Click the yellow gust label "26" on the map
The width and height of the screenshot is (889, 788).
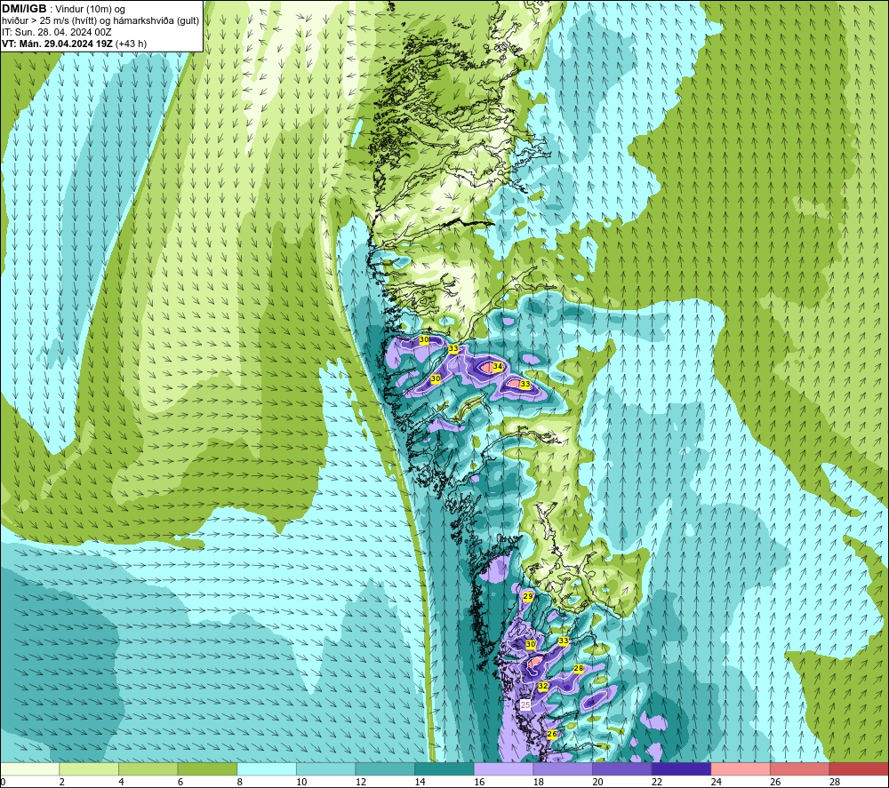pos(552,734)
